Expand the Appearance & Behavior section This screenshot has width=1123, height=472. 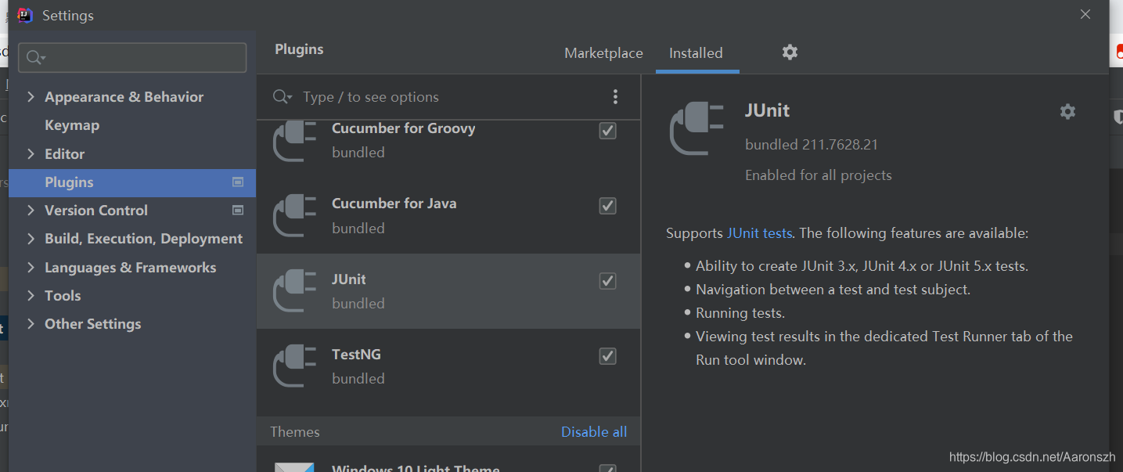tap(31, 97)
